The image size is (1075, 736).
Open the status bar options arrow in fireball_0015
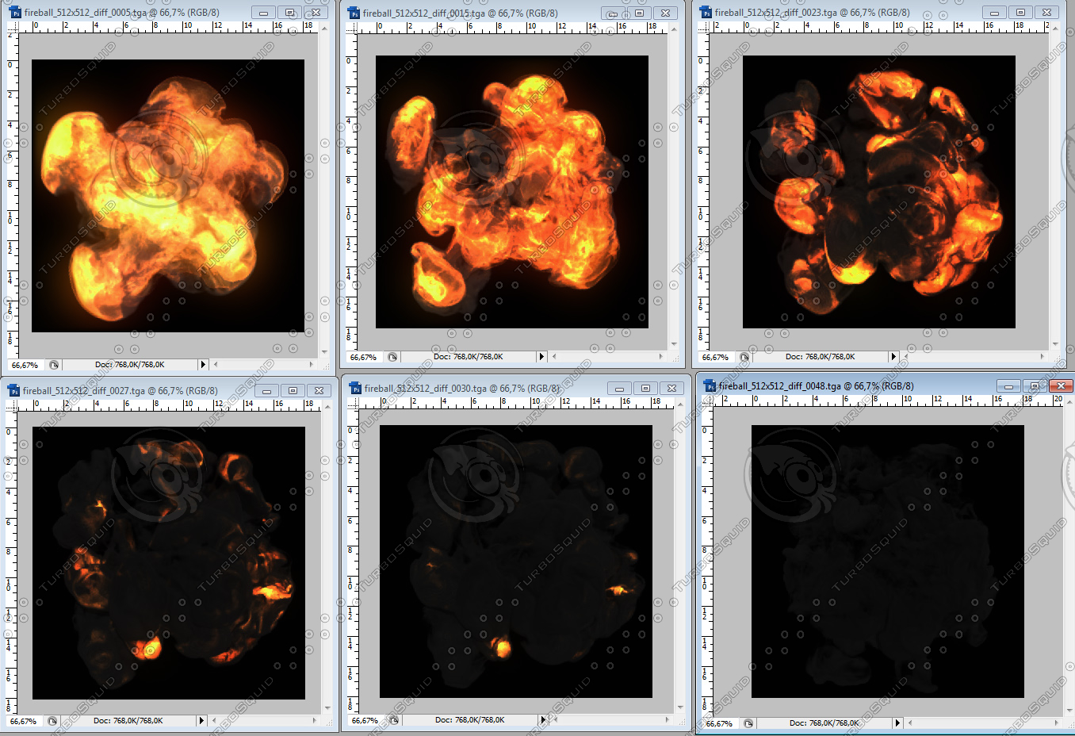click(541, 357)
